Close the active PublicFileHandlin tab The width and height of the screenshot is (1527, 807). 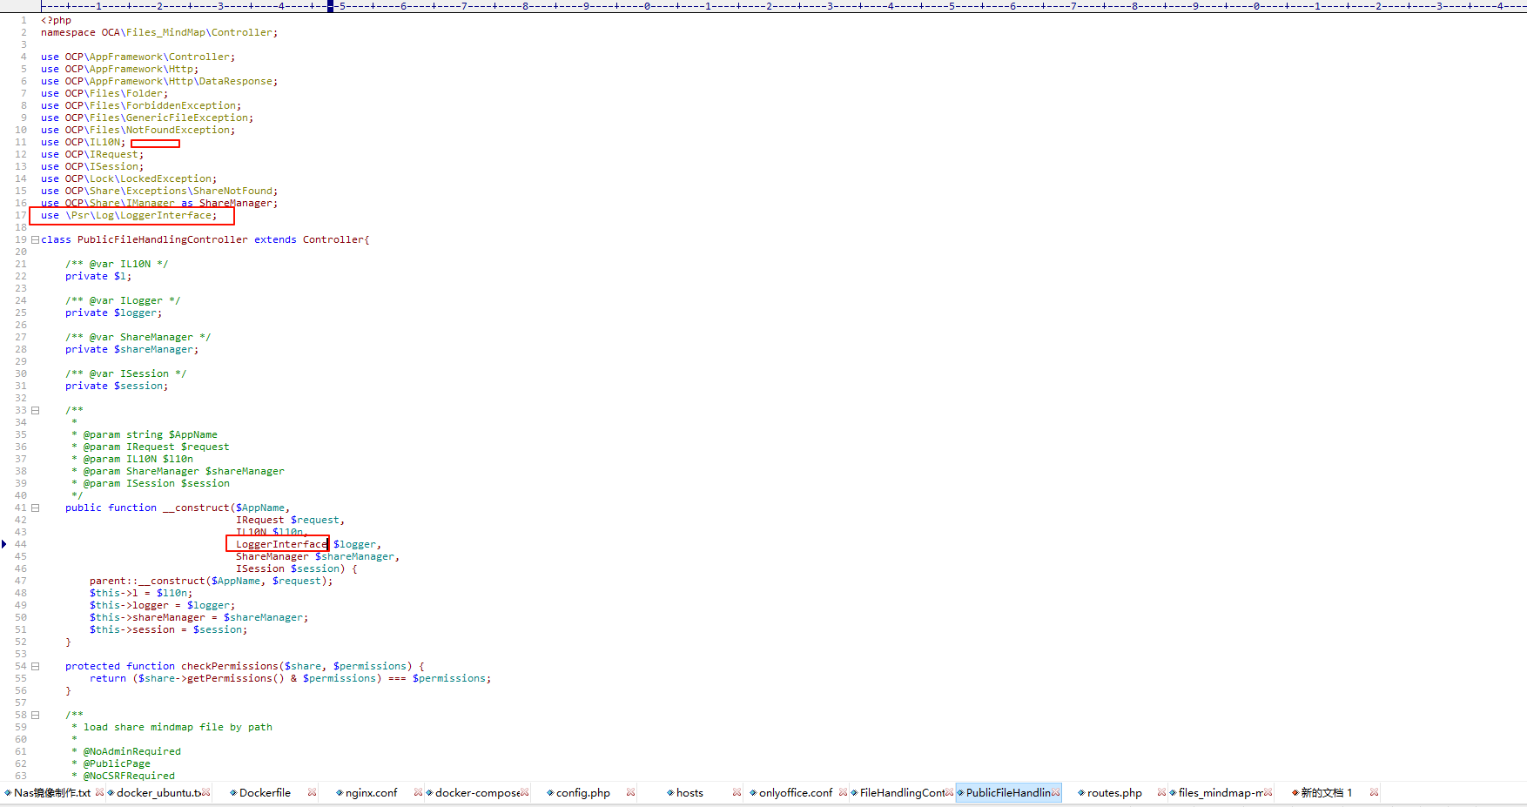1055,792
